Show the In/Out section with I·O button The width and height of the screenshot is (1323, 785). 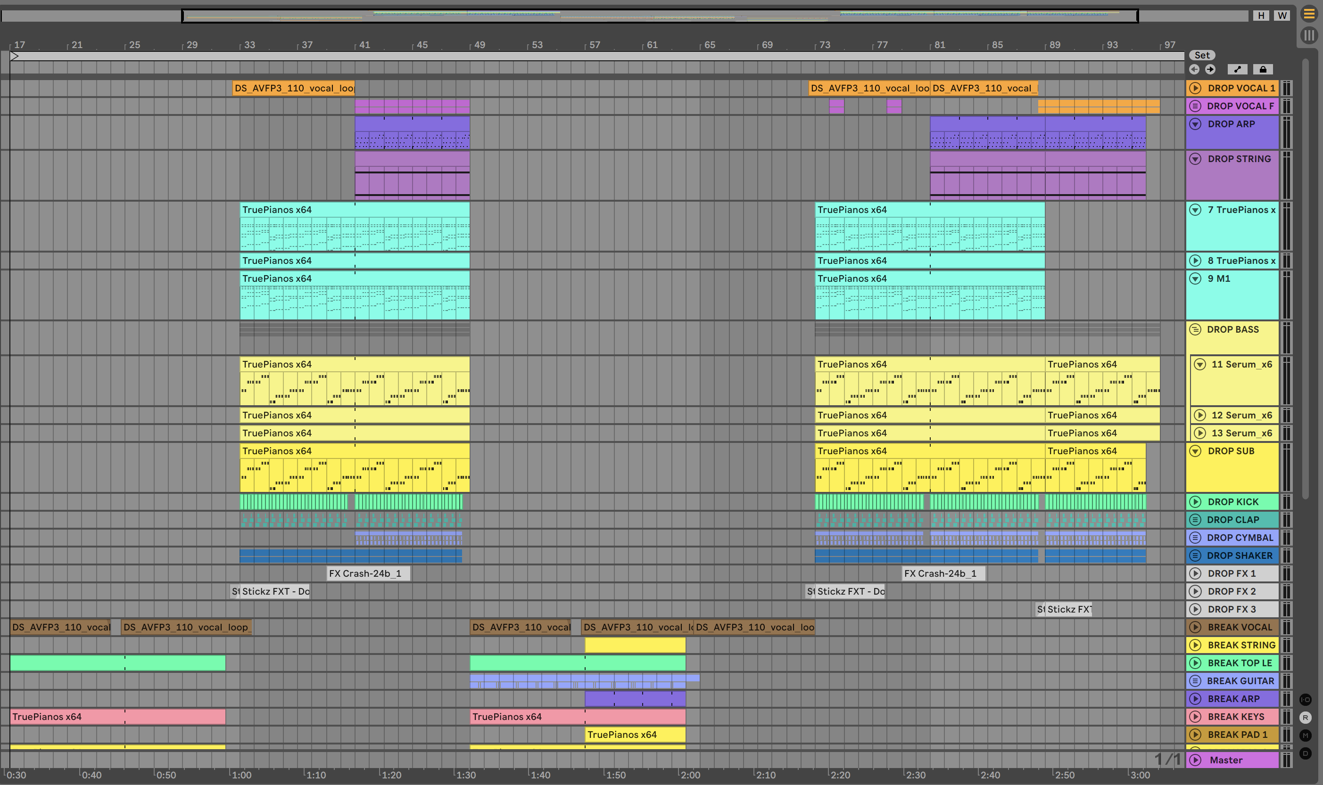pos(1306,699)
